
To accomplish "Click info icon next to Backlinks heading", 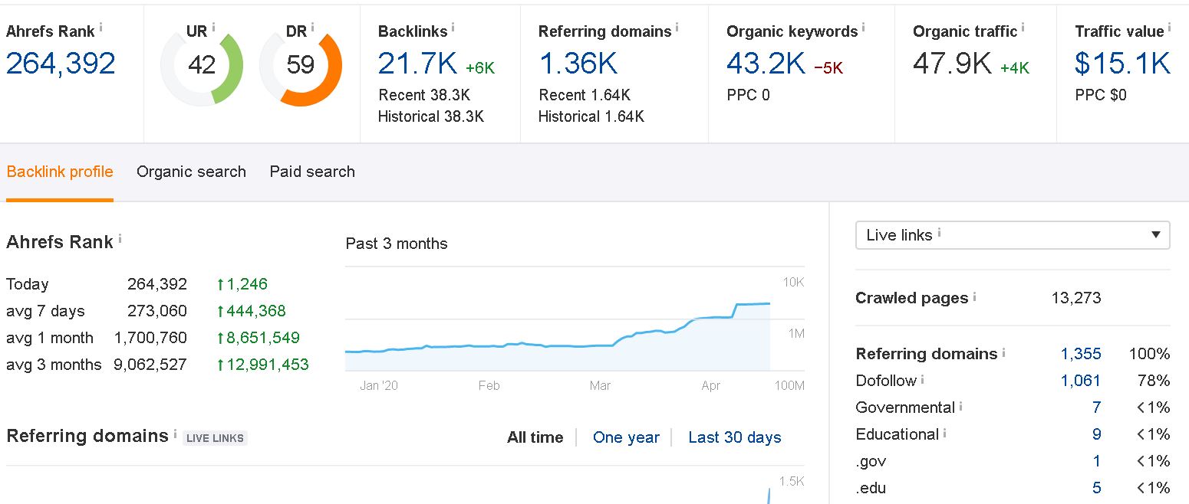I will (453, 28).
